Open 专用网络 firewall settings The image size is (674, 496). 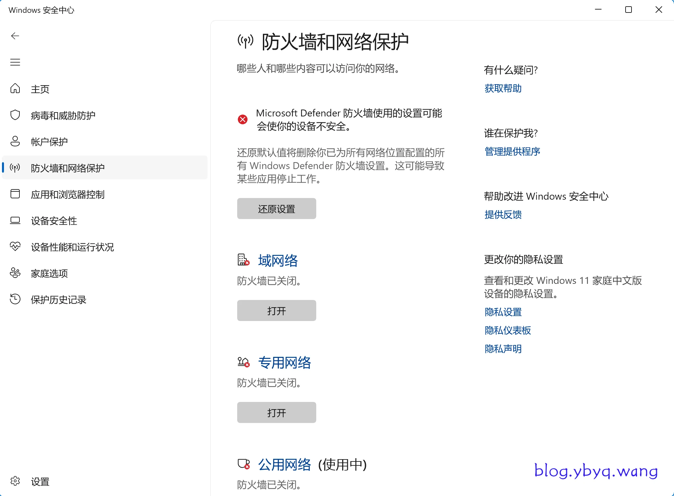tap(285, 362)
